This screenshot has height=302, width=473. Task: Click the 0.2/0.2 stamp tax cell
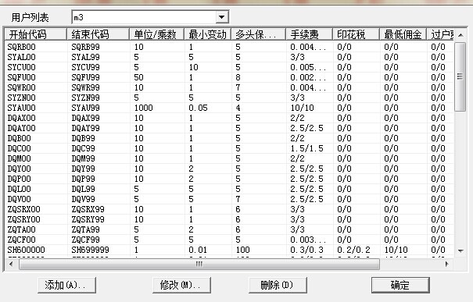[353, 250]
